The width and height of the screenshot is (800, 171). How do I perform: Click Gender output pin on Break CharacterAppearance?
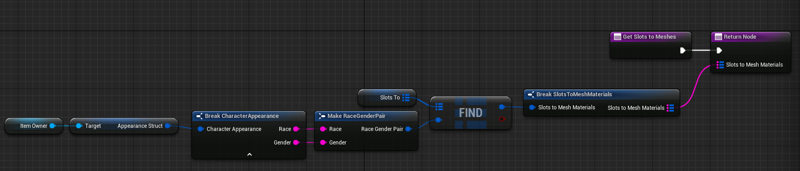point(296,143)
